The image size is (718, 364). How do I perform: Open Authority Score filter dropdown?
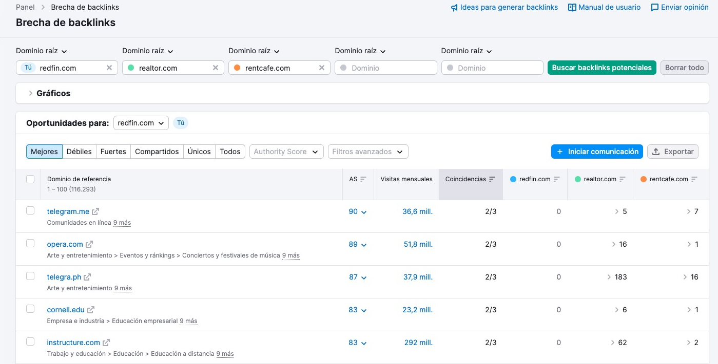click(x=286, y=152)
